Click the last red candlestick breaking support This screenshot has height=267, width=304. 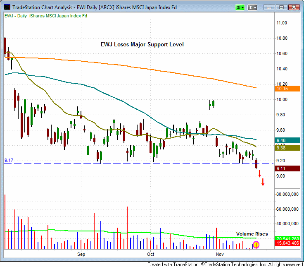coord(256,164)
